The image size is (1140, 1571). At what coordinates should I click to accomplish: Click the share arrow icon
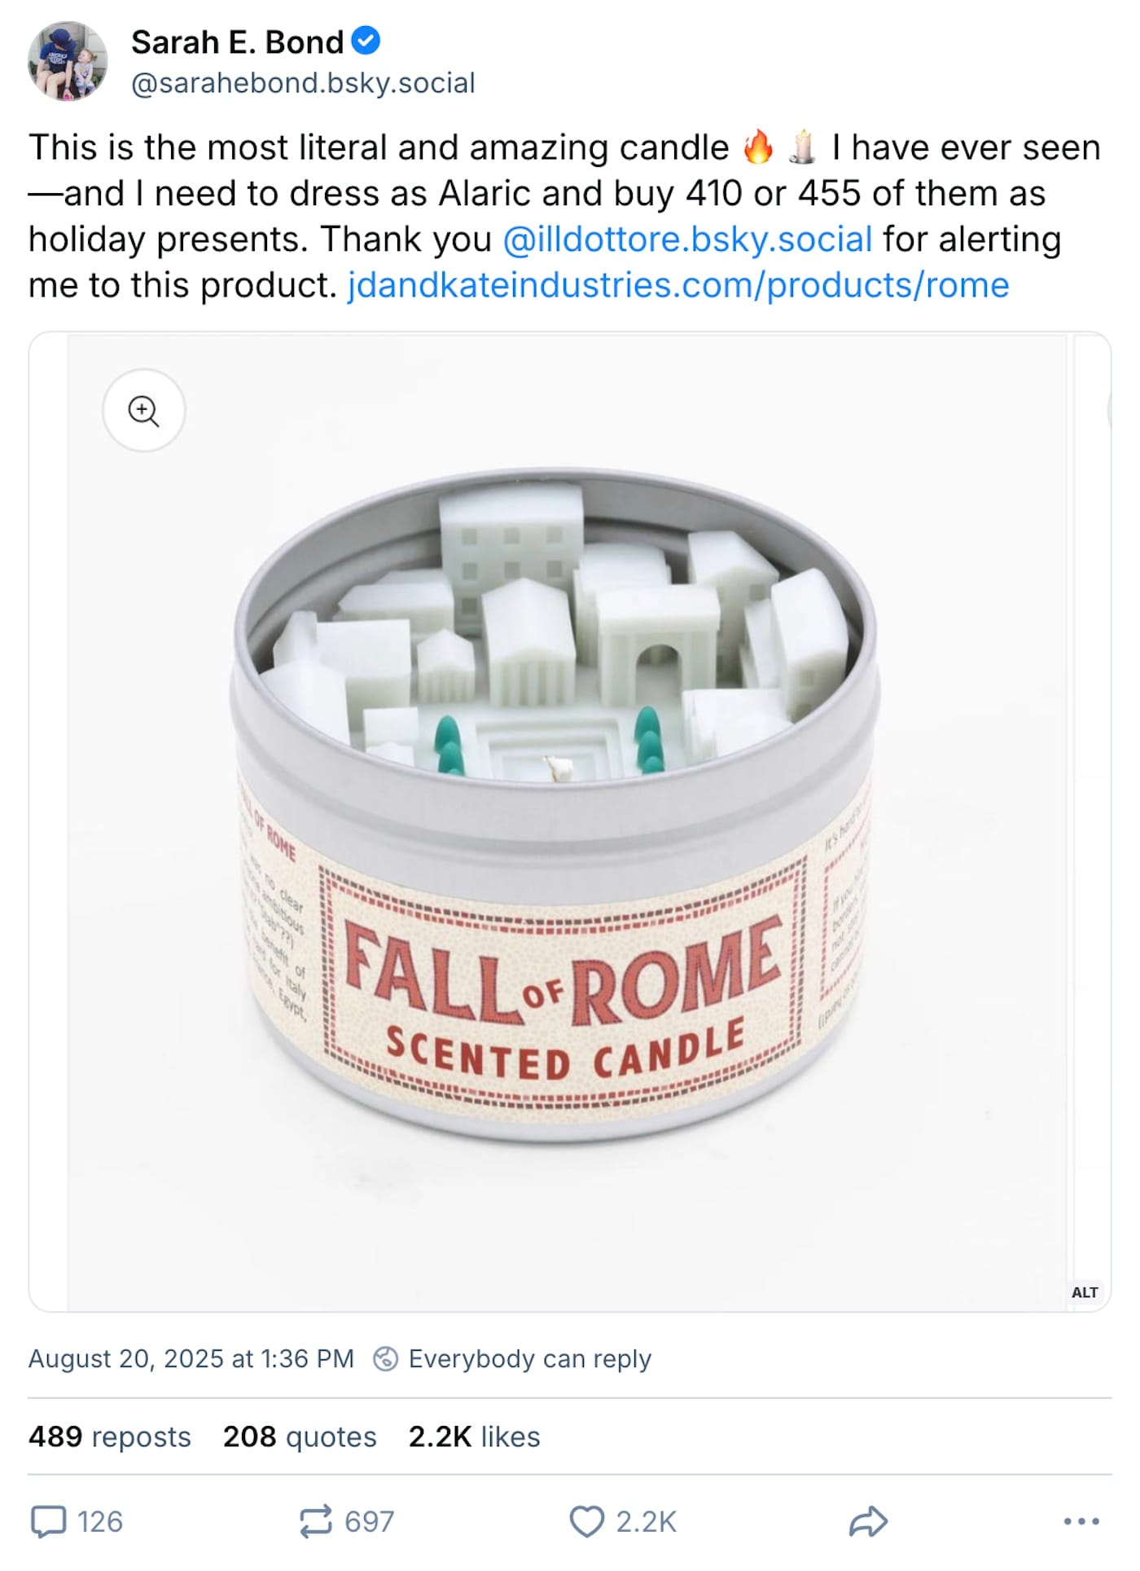pos(868,1521)
